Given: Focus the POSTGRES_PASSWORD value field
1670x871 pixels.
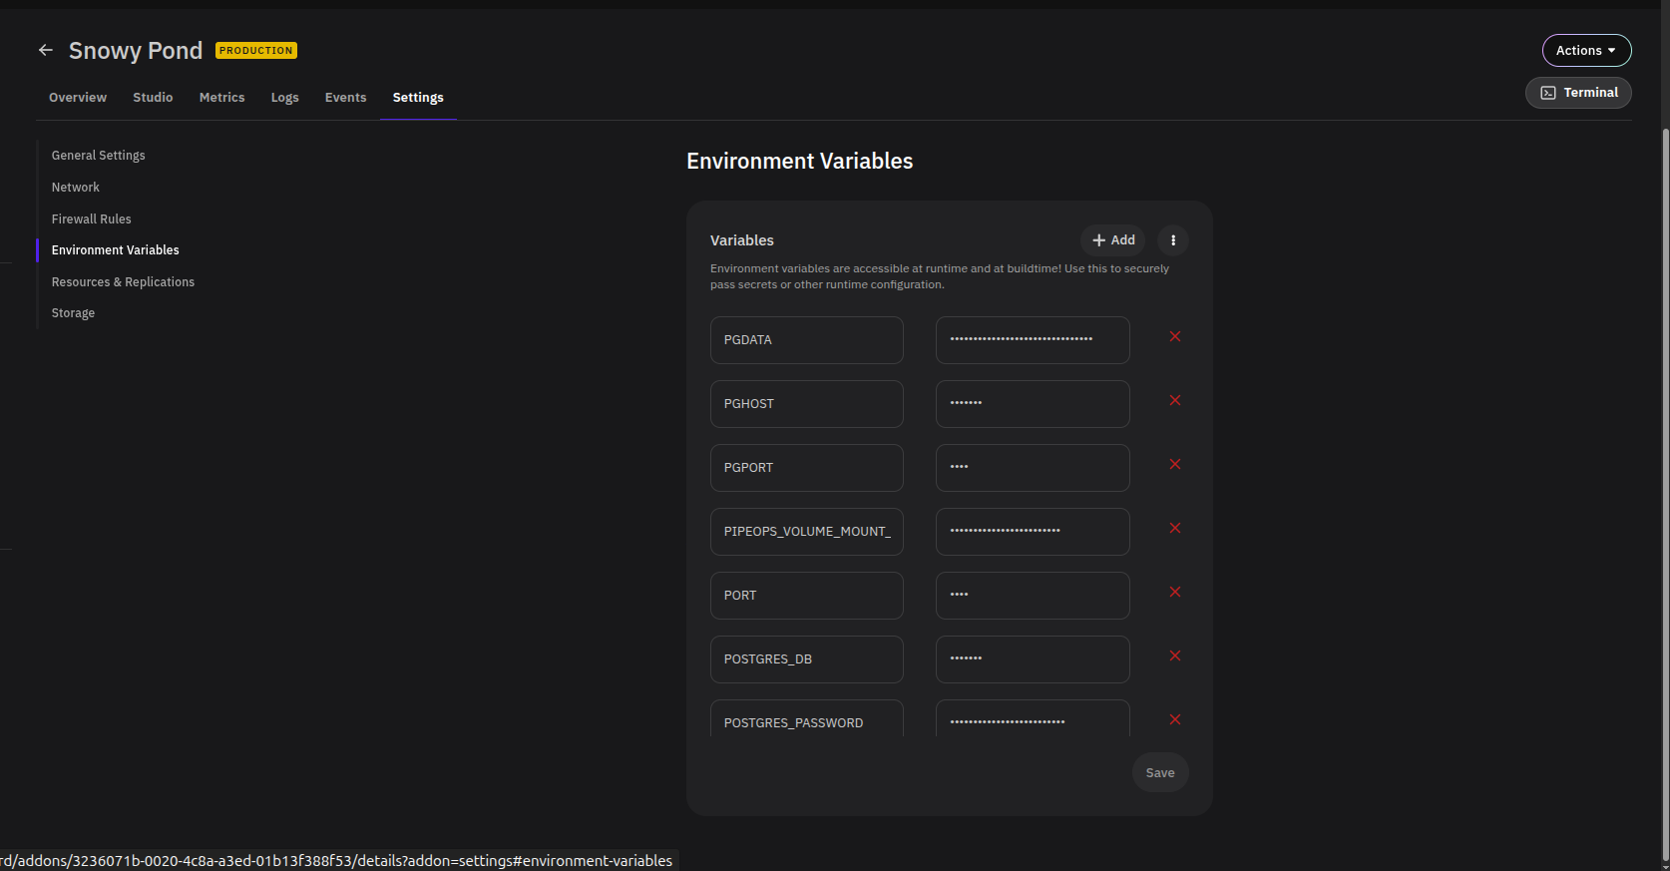Looking at the screenshot, I should pos(1033,718).
